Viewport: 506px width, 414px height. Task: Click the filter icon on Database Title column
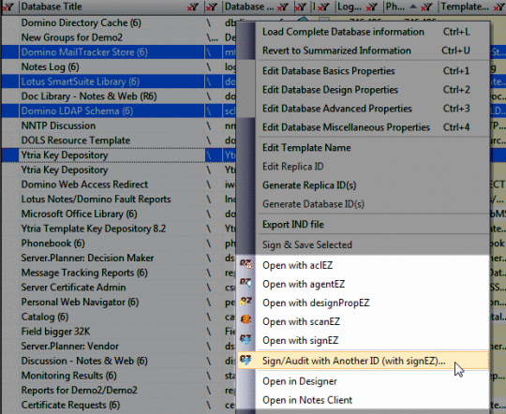pos(192,7)
